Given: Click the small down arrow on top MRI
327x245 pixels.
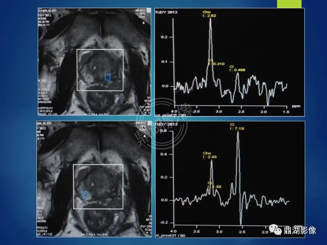Looking at the screenshot, I should click(x=144, y=23).
